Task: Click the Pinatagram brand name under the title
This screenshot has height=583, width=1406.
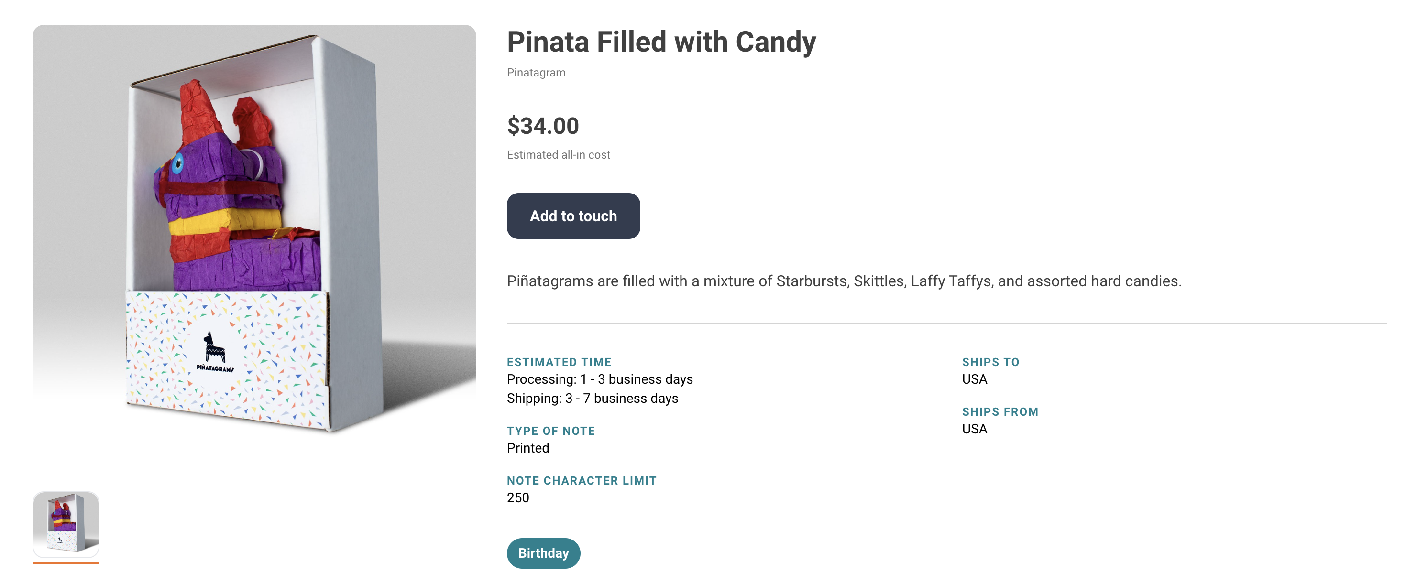Action: pos(536,73)
